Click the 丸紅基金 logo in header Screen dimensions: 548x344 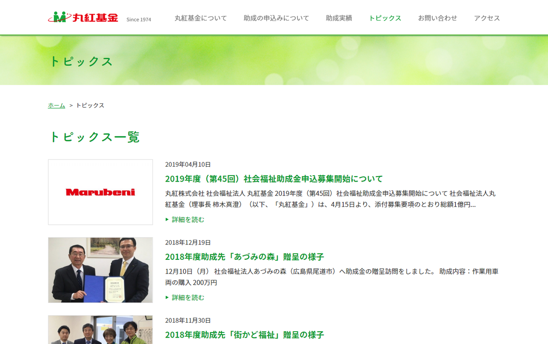(83, 18)
